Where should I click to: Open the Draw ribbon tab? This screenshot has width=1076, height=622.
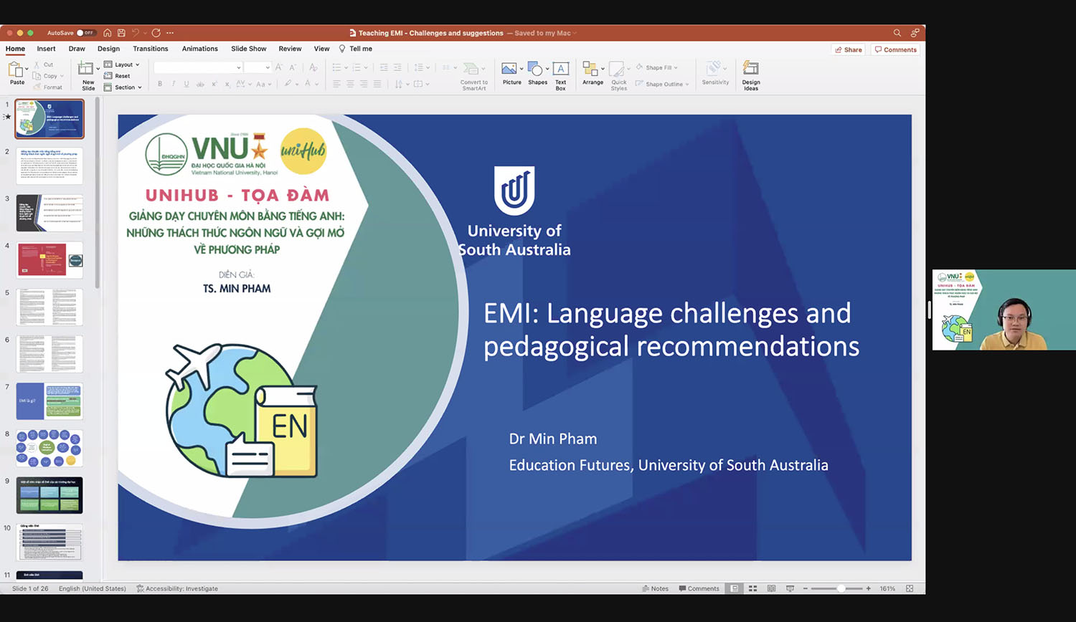click(x=77, y=49)
